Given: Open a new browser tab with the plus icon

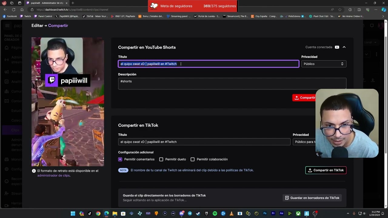Looking at the screenshot, I should 73,3.
